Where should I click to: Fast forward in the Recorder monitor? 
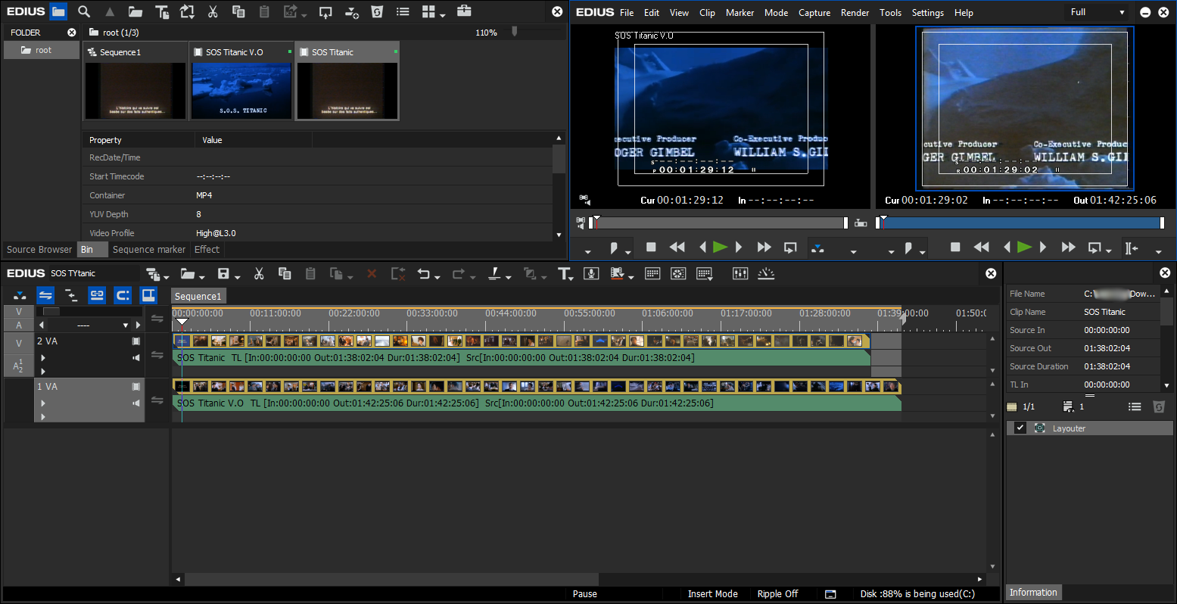click(1068, 247)
